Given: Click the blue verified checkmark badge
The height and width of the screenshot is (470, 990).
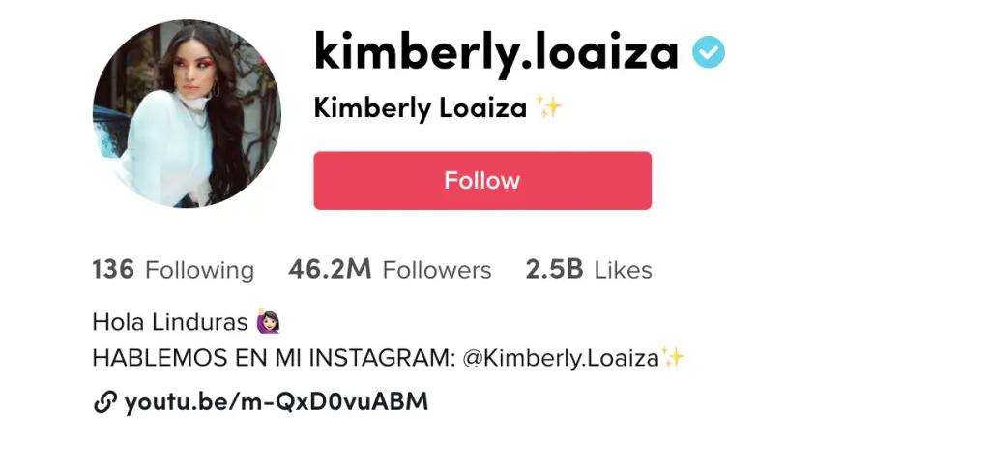Looking at the screenshot, I should click(709, 52).
